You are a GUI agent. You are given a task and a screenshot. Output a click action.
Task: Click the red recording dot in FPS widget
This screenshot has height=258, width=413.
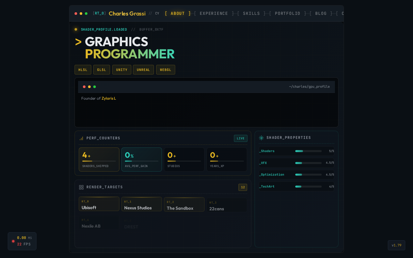(x=13, y=241)
